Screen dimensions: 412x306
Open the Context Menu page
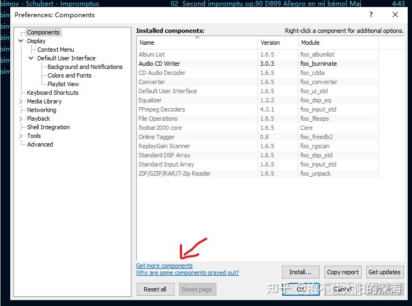pyautogui.click(x=55, y=50)
